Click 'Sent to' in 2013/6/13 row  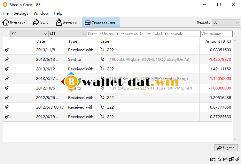click(x=74, y=60)
